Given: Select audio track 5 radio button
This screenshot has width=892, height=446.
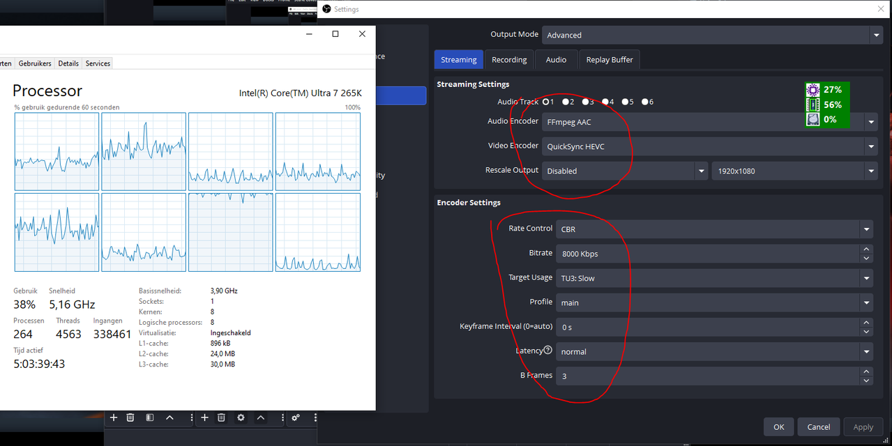Looking at the screenshot, I should [x=625, y=102].
